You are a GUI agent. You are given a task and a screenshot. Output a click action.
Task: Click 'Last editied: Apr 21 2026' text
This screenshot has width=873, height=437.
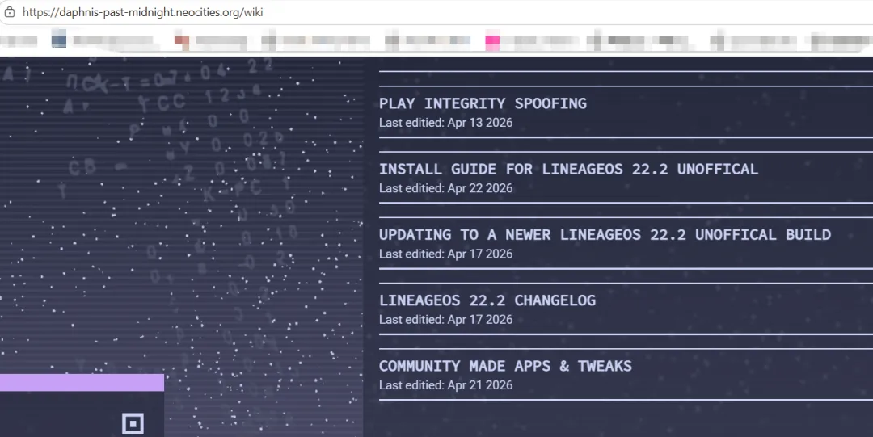446,385
